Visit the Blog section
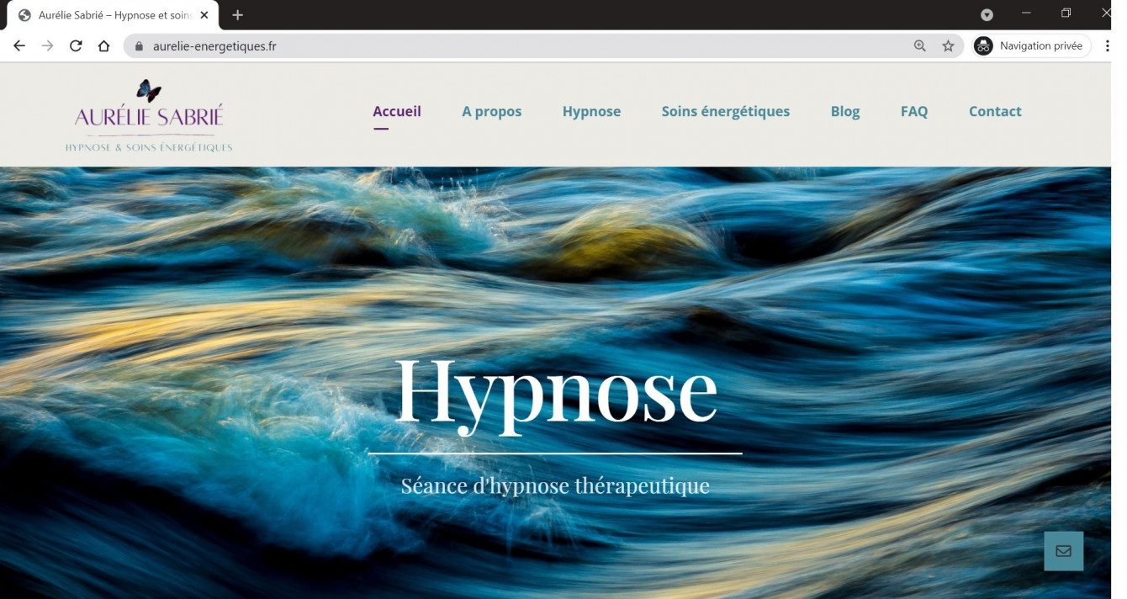This screenshot has width=1127, height=599. [845, 110]
